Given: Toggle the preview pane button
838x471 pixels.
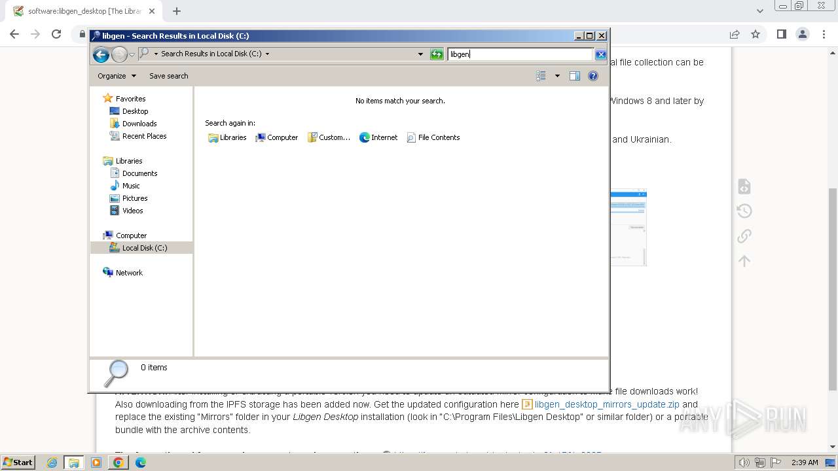Looking at the screenshot, I should click(x=575, y=76).
